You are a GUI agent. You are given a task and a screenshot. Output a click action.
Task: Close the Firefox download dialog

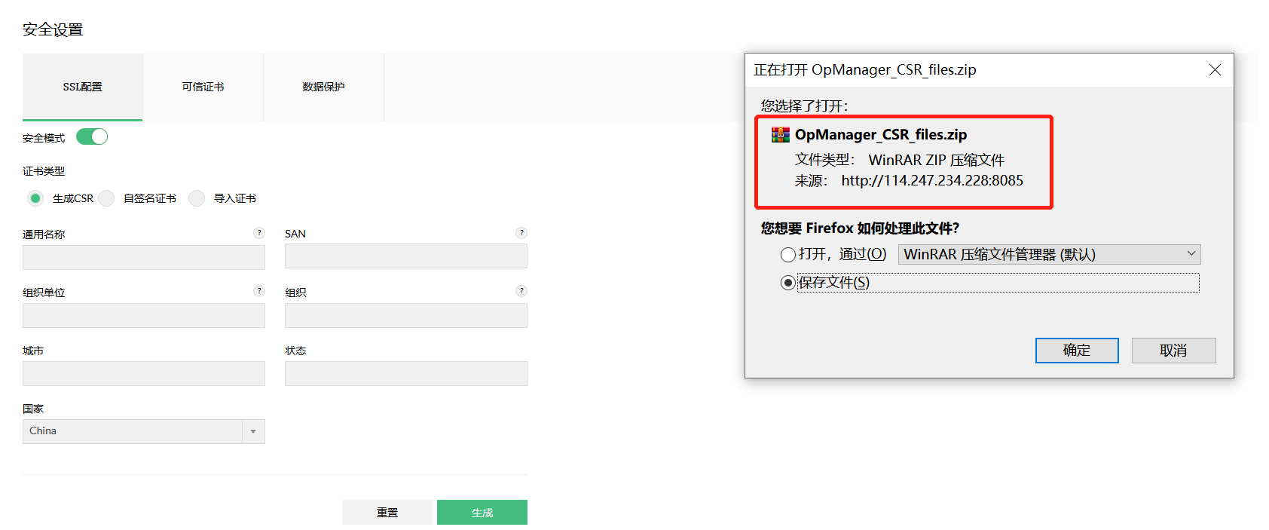(x=1215, y=70)
